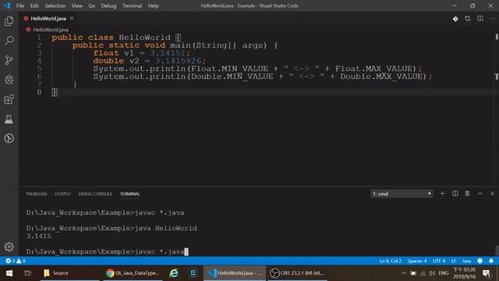Viewport: 499px width, 281px height.
Task: Kill the terminal with trash icon
Action: (467, 194)
